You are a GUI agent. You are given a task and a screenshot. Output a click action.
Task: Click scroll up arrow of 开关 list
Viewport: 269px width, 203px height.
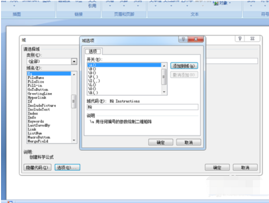[164, 66]
